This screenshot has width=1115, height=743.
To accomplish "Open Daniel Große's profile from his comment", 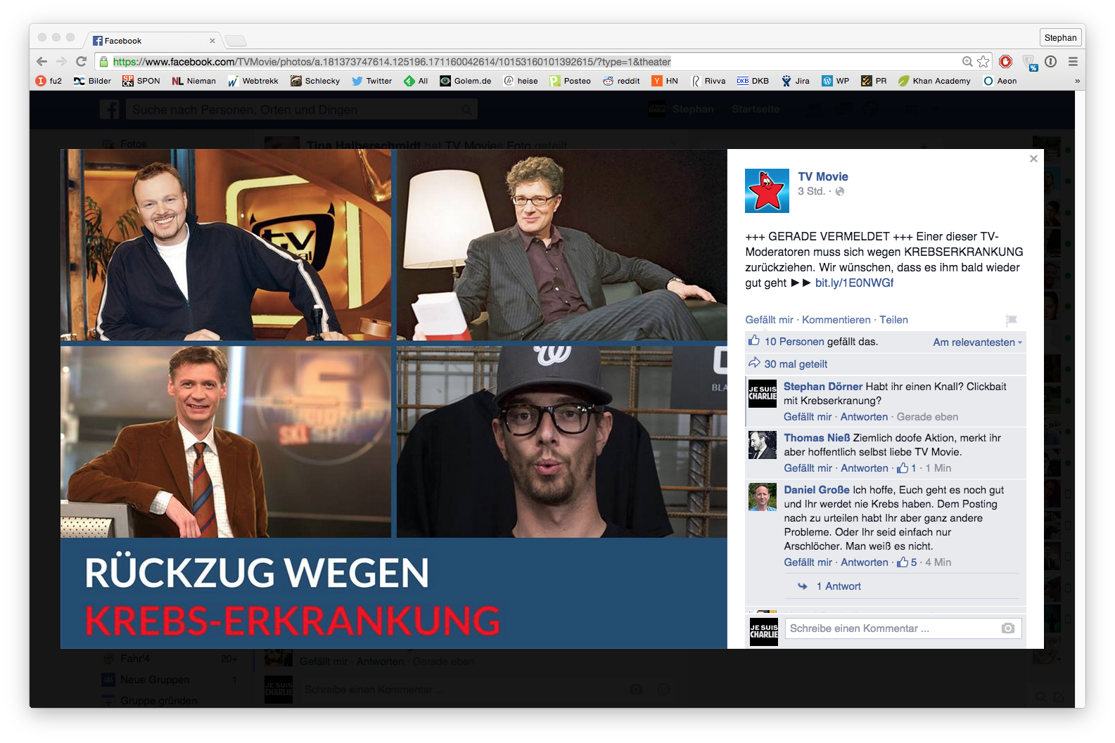I will 817,490.
